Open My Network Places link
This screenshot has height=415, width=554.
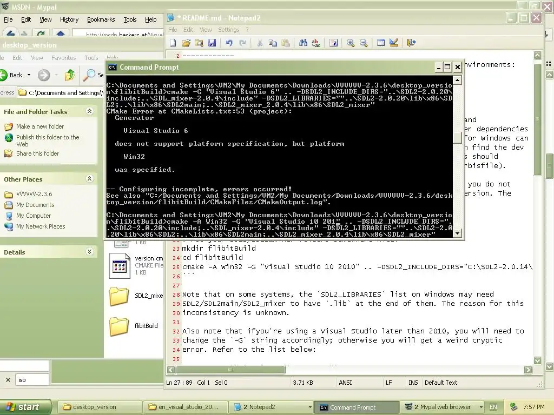(41, 226)
